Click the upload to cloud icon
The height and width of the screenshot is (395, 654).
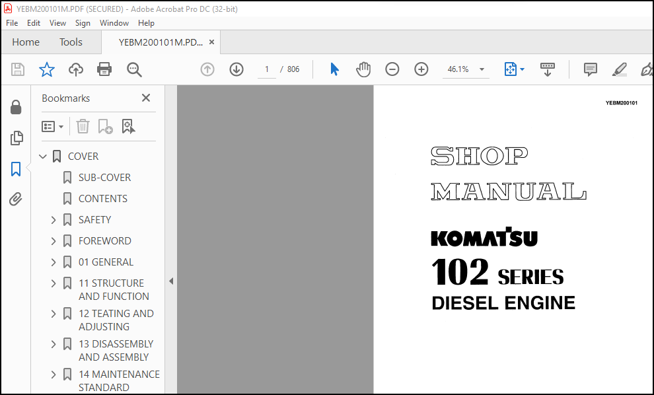coord(76,69)
